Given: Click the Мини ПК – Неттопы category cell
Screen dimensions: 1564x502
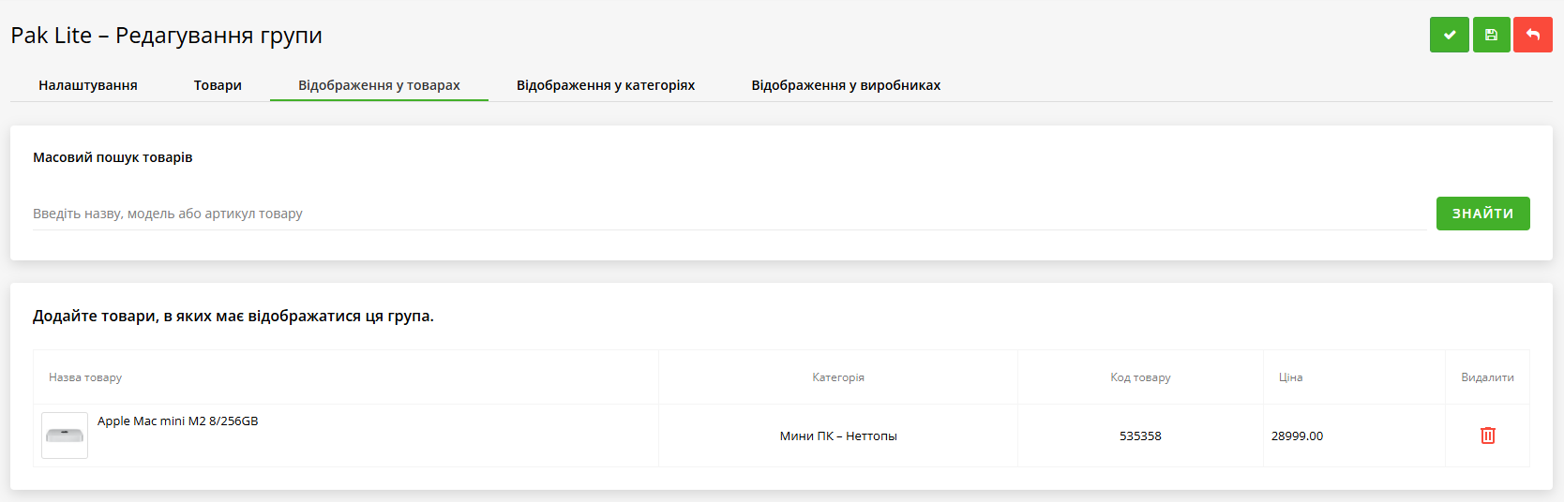Looking at the screenshot, I should pyautogui.click(x=838, y=436).
